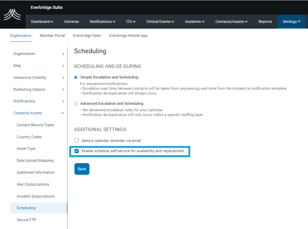Open Asset Type in sidebar
This screenshot has height=229, width=308.
pos(26,148)
